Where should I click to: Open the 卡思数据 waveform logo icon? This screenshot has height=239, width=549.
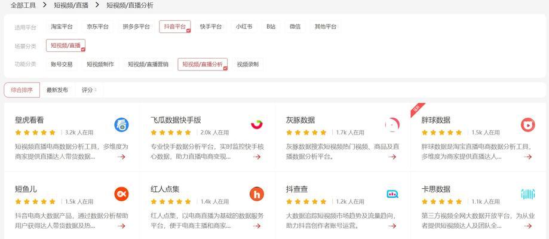(527, 194)
